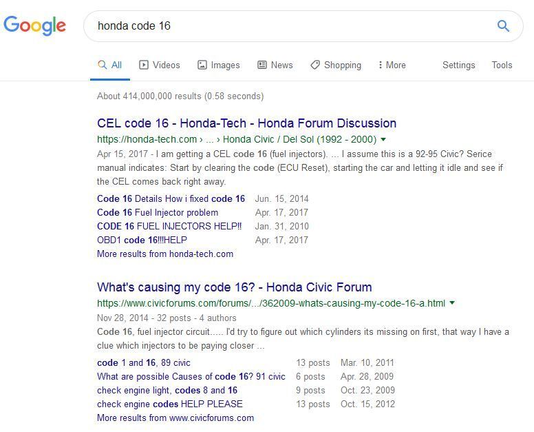534x432 pixels.
Task: Open CEL code 16 Honda-Tech result
Action: [x=246, y=123]
